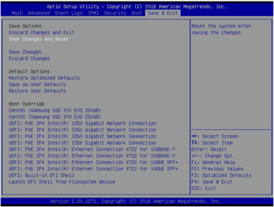
Task: Select the first I350 Gigabit PXE entry
Action: (x=82, y=123)
